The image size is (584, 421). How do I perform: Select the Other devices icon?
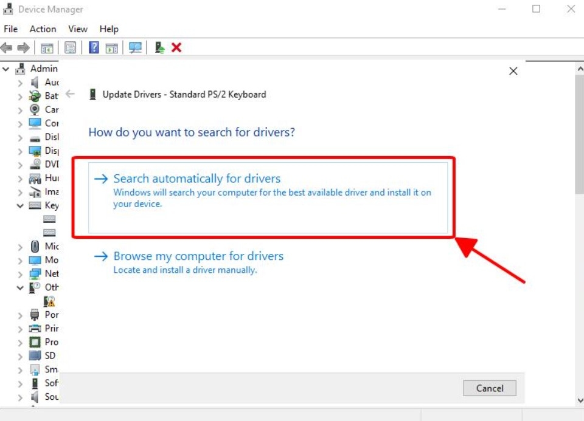(x=35, y=287)
